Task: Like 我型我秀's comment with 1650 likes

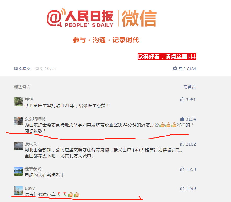Action: tap(182, 169)
